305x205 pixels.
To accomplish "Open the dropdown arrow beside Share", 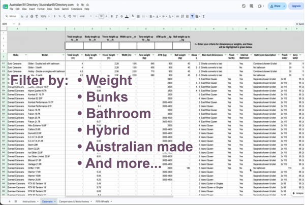I will click(284, 6).
